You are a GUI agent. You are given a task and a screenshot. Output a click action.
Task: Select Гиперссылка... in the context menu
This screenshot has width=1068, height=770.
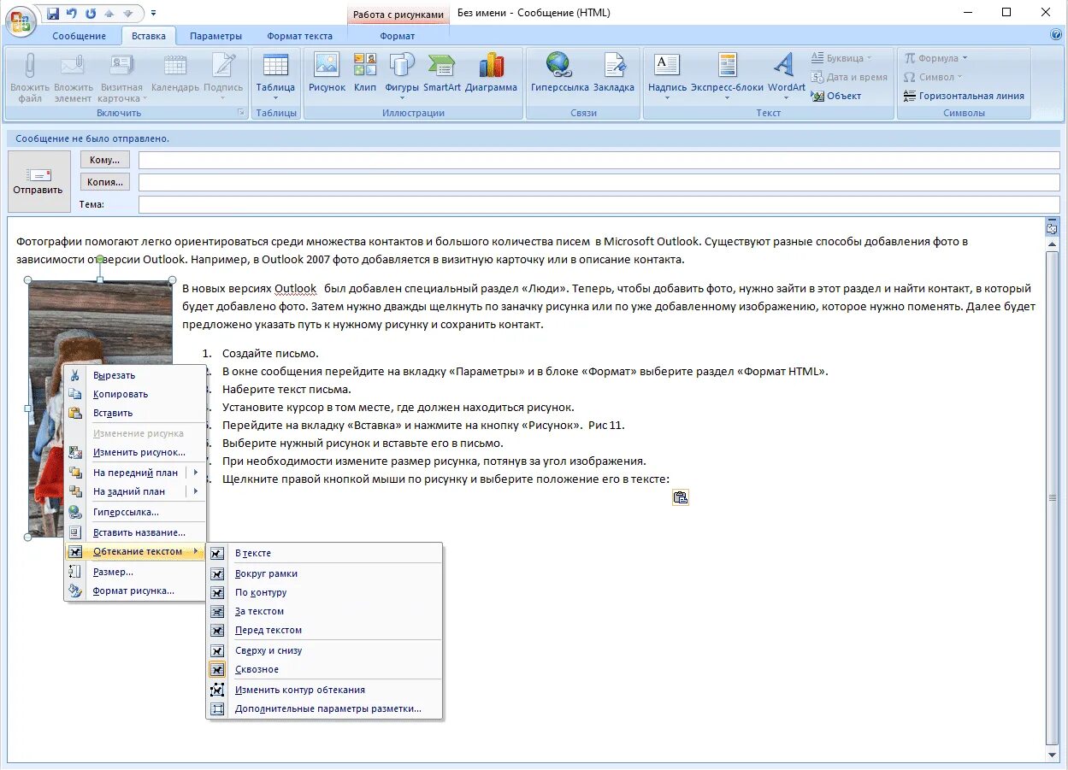coord(136,512)
